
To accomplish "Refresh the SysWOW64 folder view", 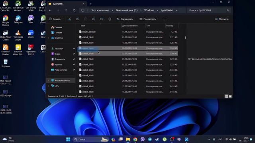I will pos(74,10).
